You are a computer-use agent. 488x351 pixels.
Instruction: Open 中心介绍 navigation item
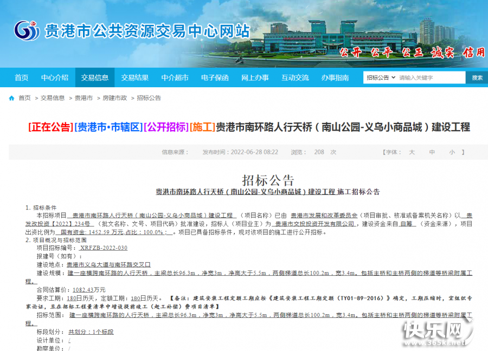(x=55, y=77)
